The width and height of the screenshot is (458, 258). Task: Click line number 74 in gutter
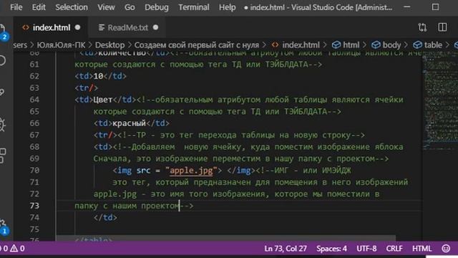point(34,217)
